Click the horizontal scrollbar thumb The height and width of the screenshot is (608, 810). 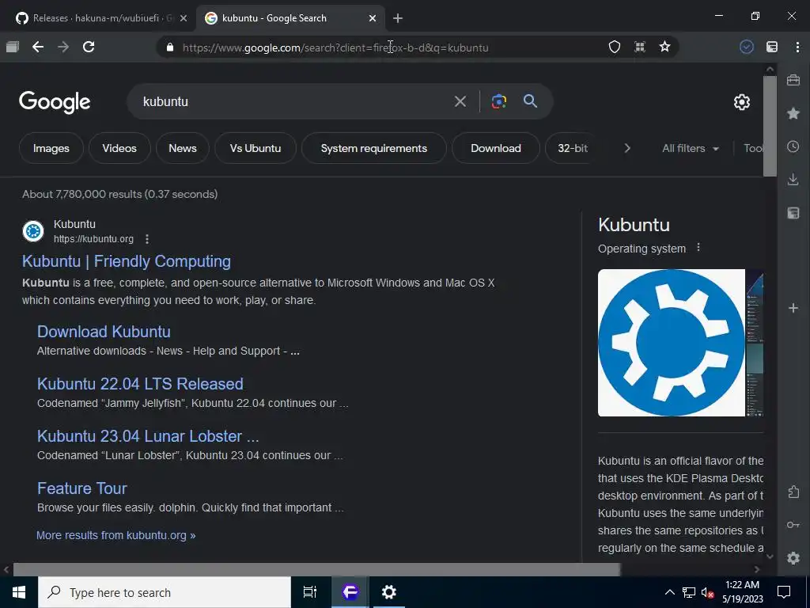tap(316, 569)
